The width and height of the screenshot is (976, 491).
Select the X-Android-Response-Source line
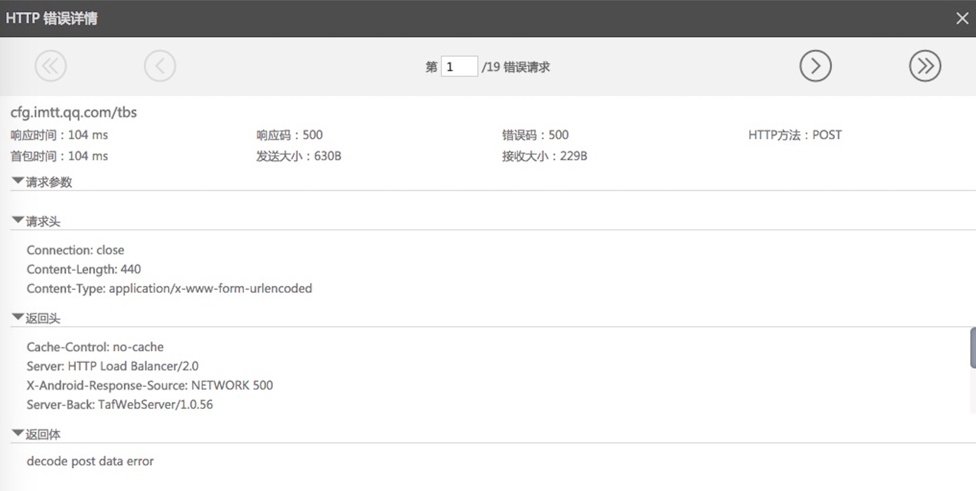click(149, 385)
